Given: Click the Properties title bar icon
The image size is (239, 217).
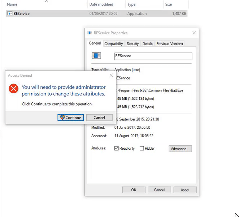Looking at the screenshot, I should click(x=90, y=33).
